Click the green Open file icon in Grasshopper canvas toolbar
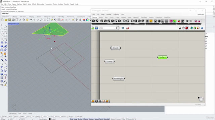 [93, 28]
